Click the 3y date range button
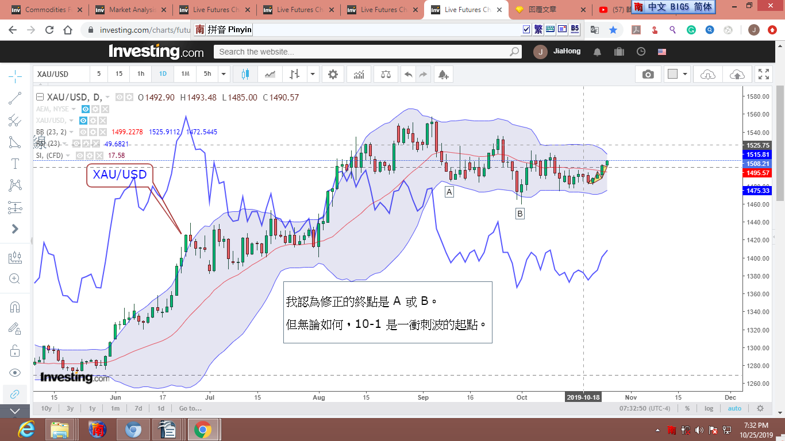Screen dimensions: 785x441 70,408
